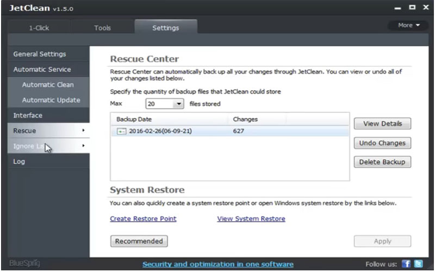Click the View Details button
Screen dimensions: 435x272
382,123
